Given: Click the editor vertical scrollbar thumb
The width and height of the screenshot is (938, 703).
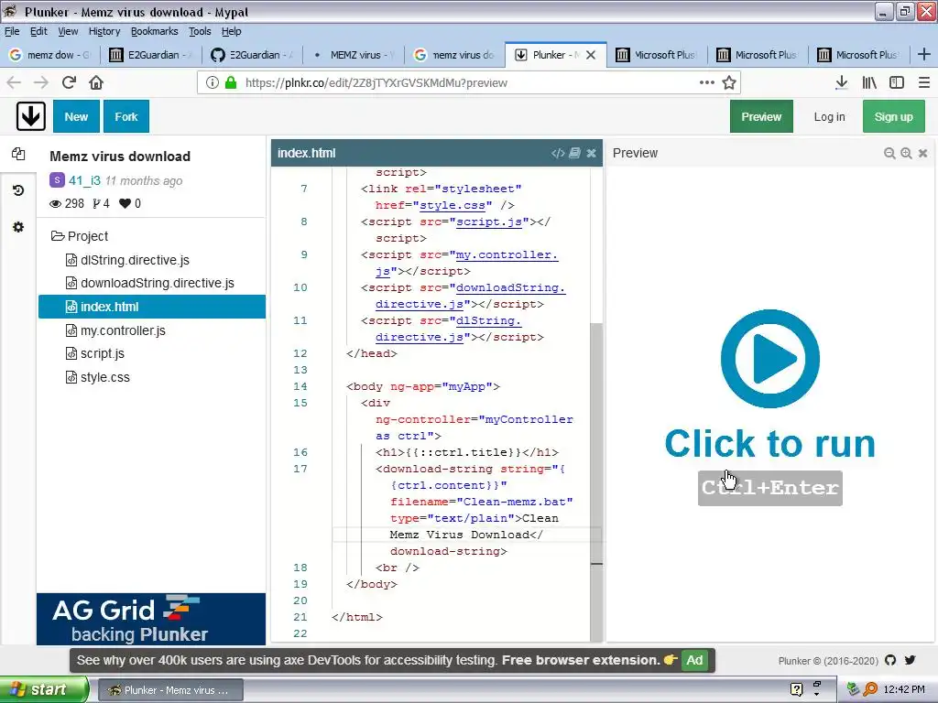Looking at the screenshot, I should pos(595,481).
